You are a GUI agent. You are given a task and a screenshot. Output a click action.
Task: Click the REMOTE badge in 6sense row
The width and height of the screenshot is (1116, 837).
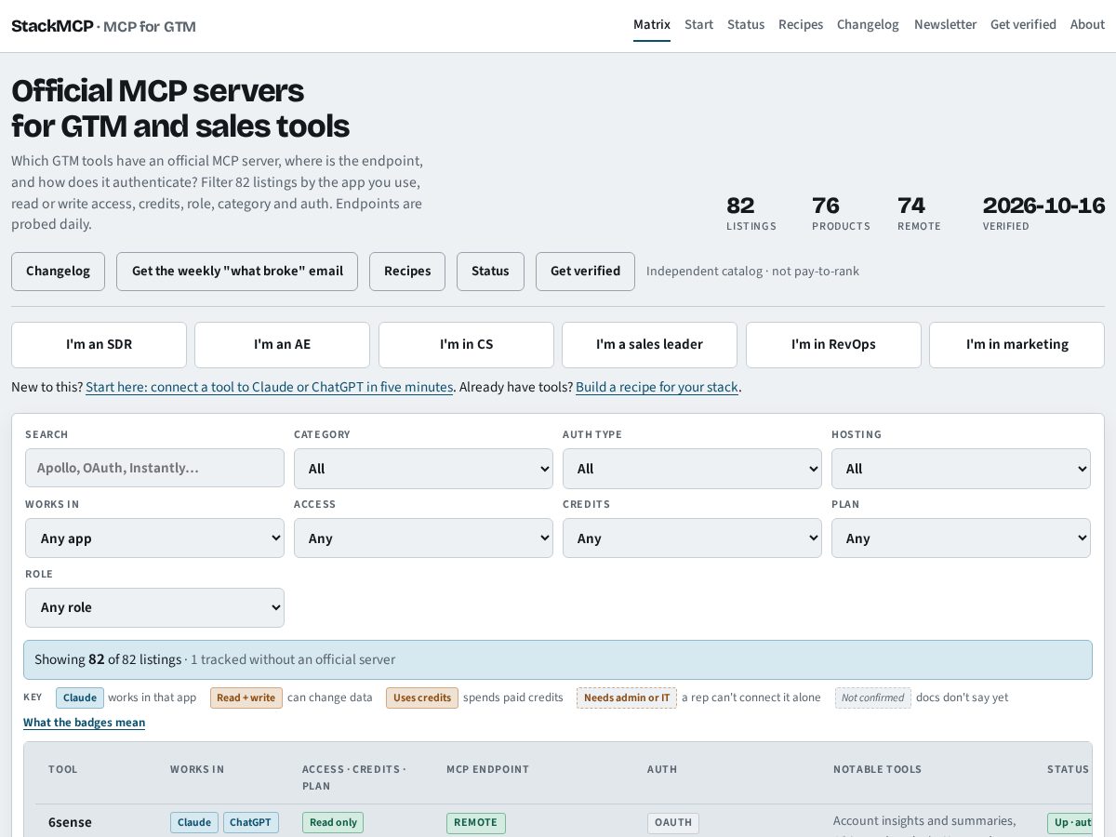tap(476, 823)
